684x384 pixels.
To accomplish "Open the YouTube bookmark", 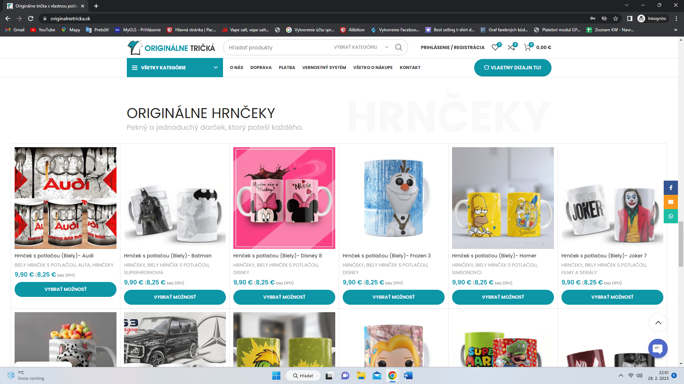I will 43,30.
